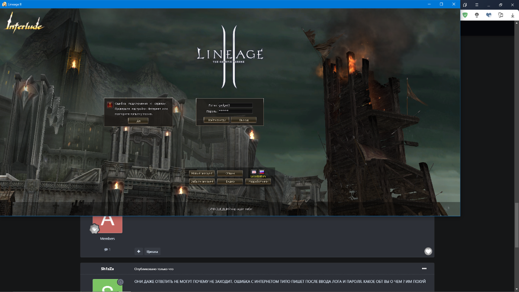
Task: Like the post with the heart icon
Action: pos(428,251)
